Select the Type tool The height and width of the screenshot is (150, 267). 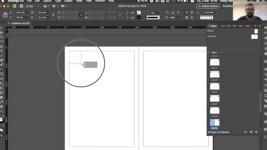(2, 51)
